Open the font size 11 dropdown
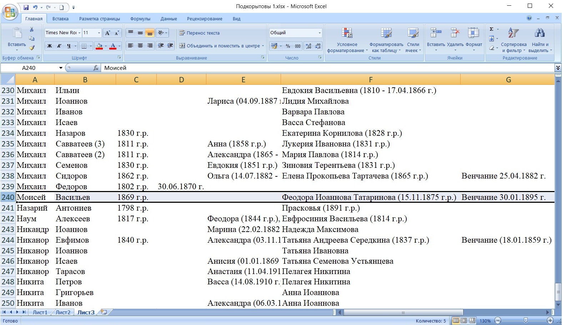This screenshot has height=325, width=562. (99, 33)
